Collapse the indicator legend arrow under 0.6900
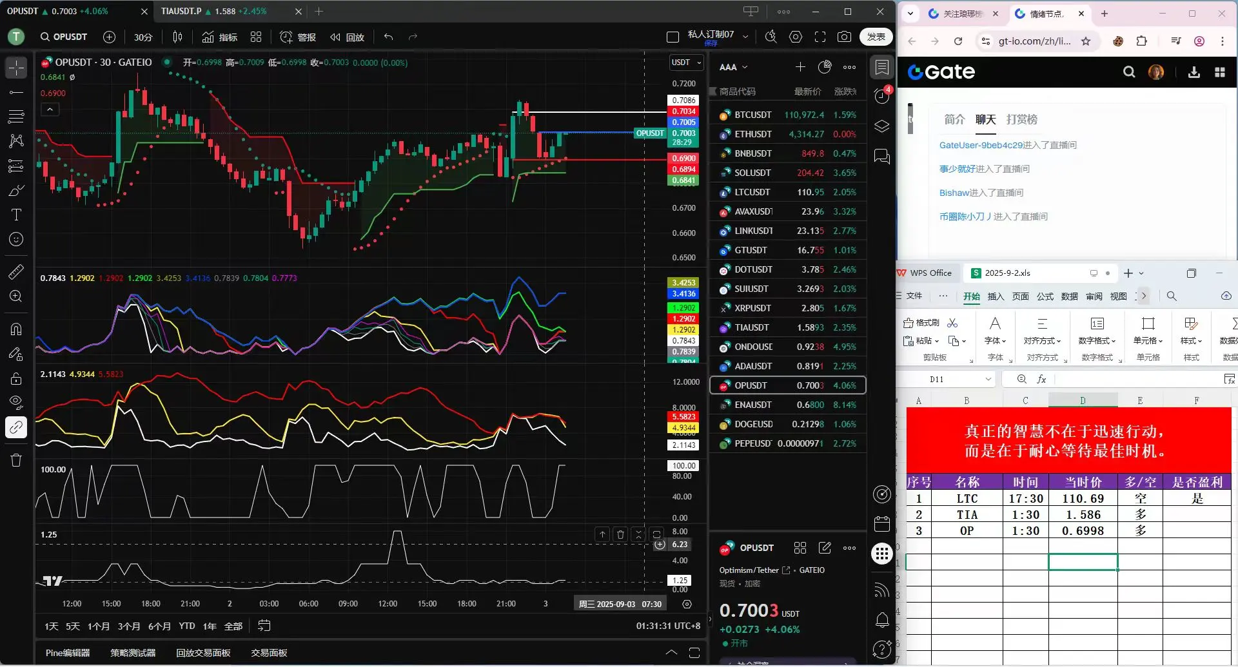This screenshot has width=1238, height=667. (50, 110)
